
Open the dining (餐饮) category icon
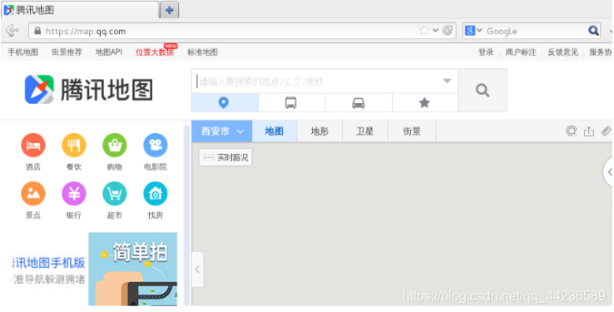coord(73,146)
